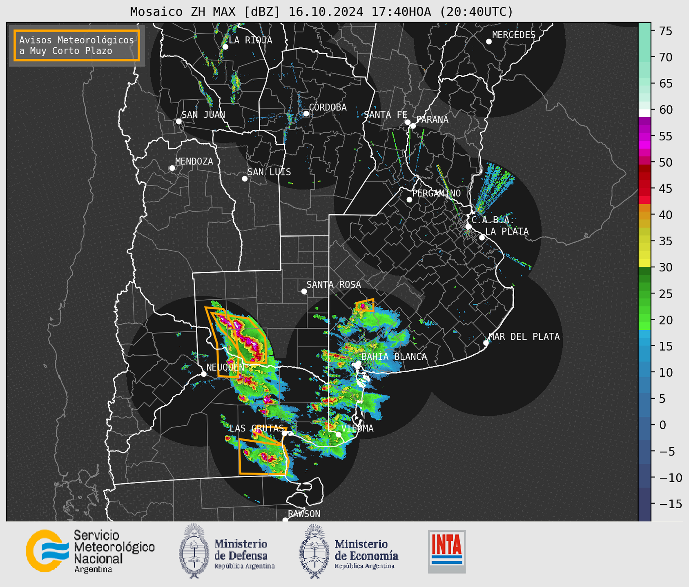Image resolution: width=689 pixels, height=587 pixels.
Task: Click the 25 dBZ green band on scale
Action: 644,293
